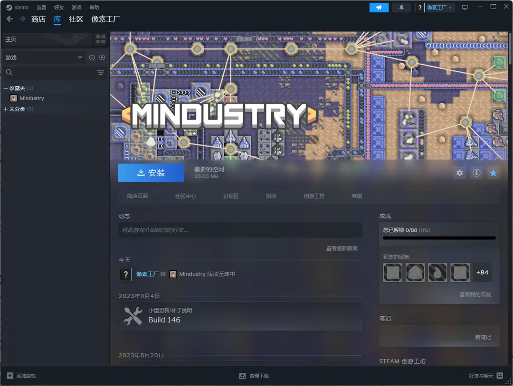Open the 查看 menu
Image resolution: width=513 pixels, height=386 pixels.
click(41, 7)
